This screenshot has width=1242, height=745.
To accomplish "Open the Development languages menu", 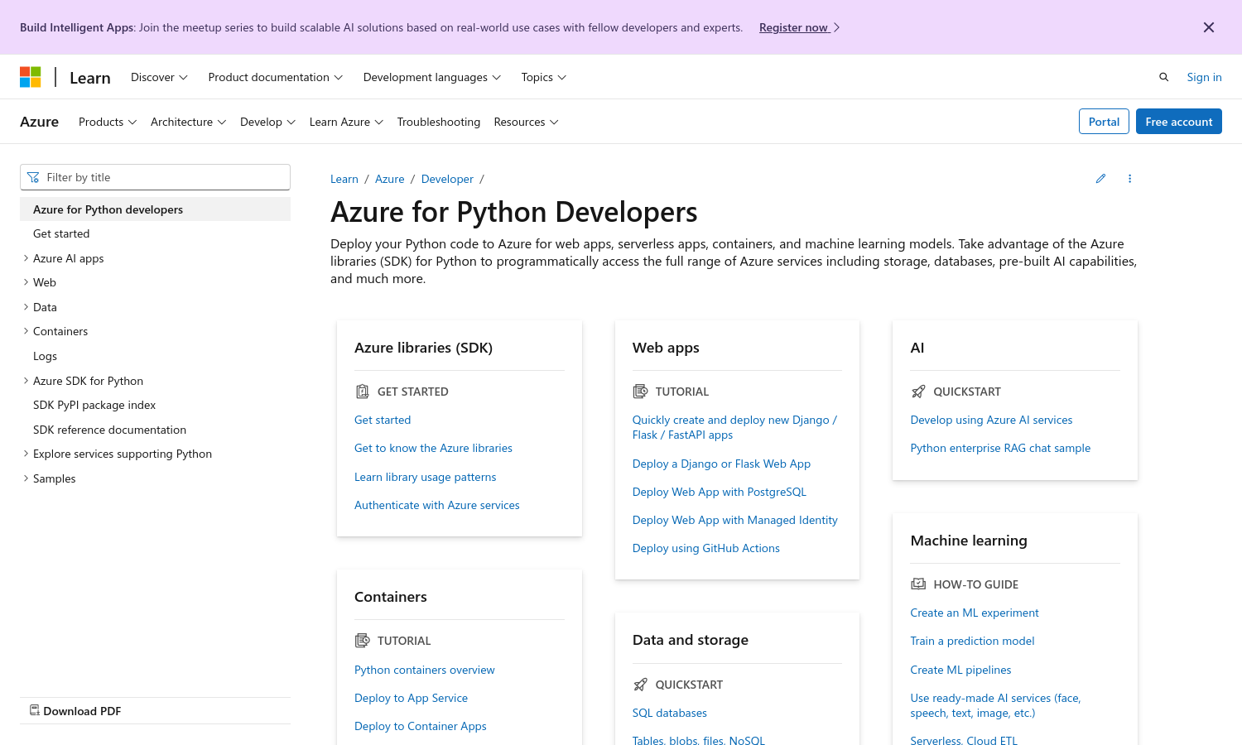I will coord(431,77).
